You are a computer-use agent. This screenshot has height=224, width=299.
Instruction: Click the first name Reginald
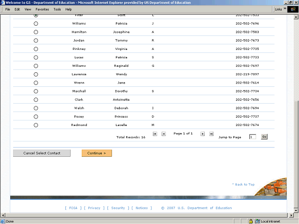click(x=121, y=66)
